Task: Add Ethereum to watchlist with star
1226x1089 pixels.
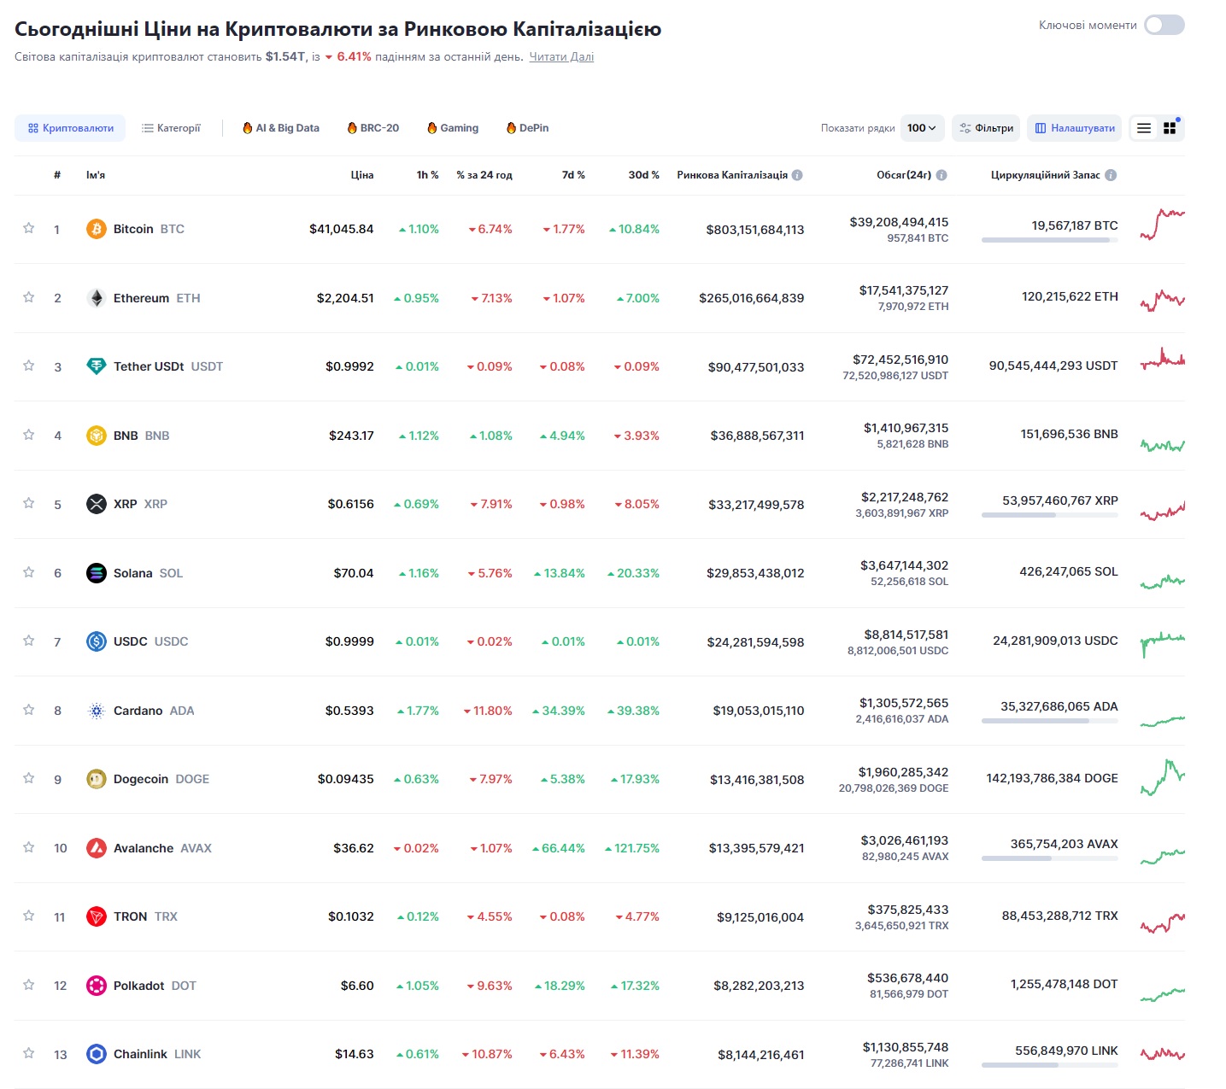Action: pyautogui.click(x=29, y=297)
